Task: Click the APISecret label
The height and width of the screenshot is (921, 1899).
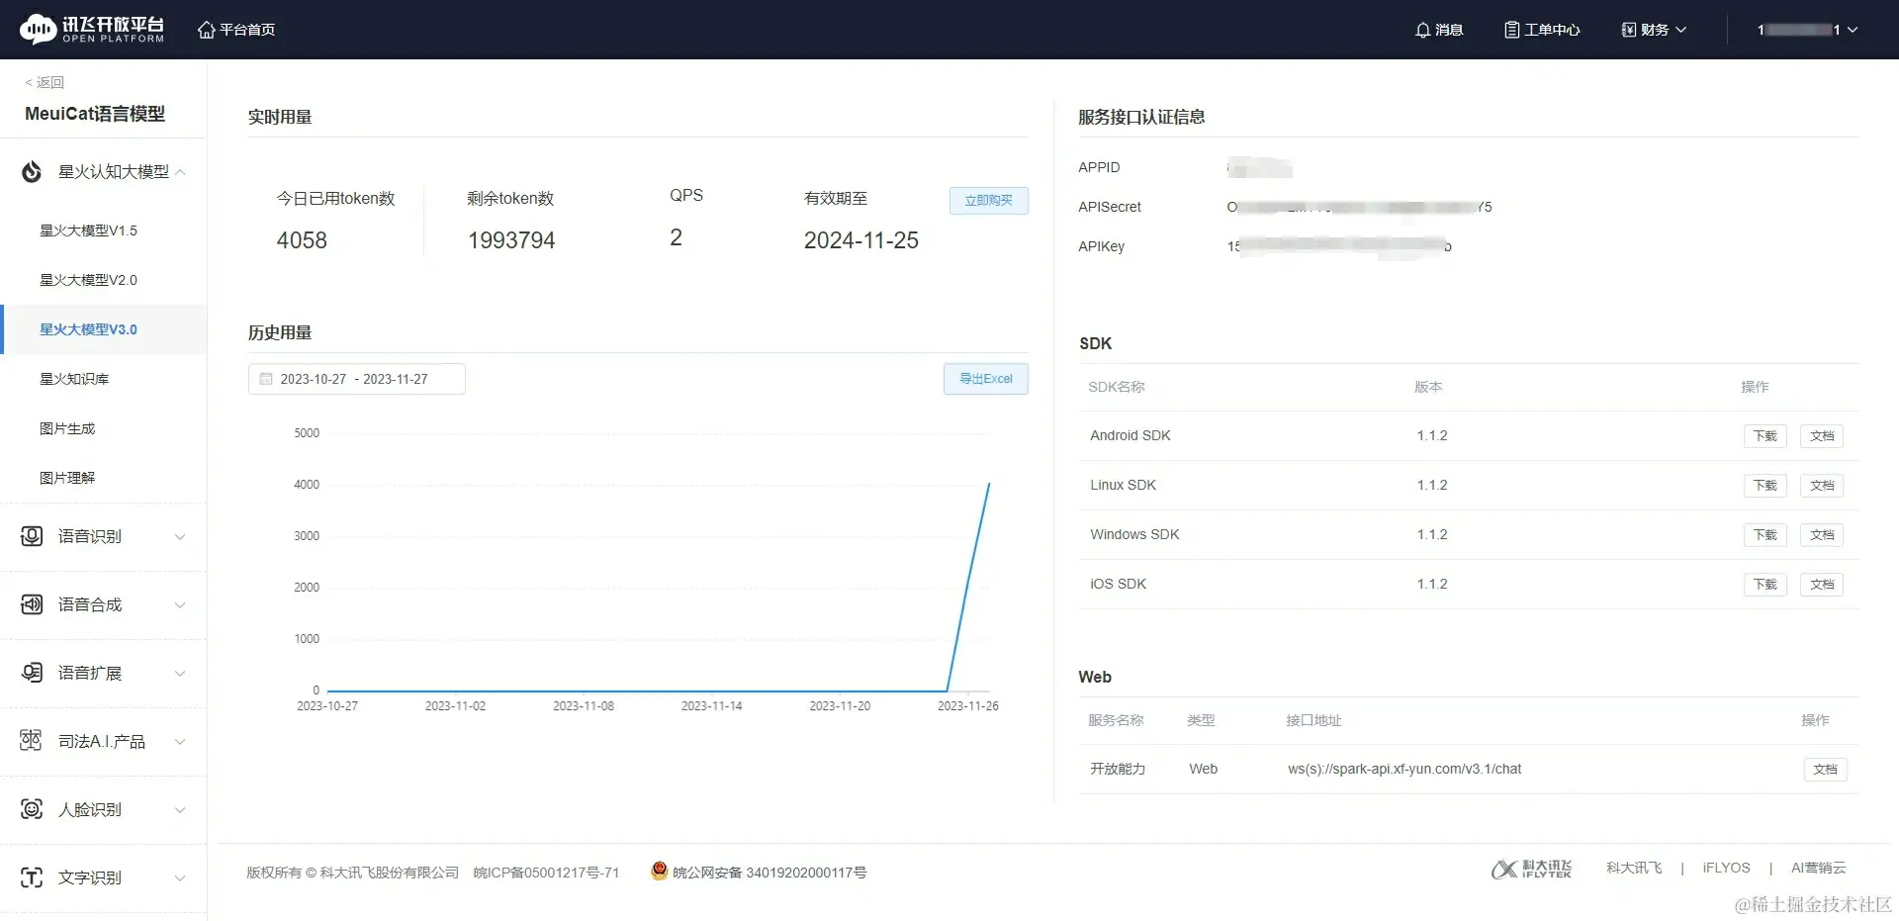Action: (x=1110, y=207)
